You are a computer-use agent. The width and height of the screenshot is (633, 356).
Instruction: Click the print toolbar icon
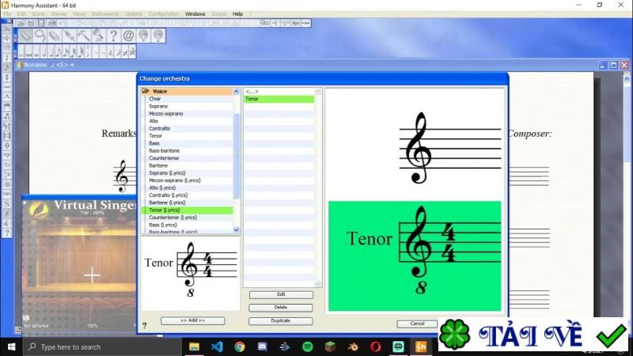pos(51,24)
